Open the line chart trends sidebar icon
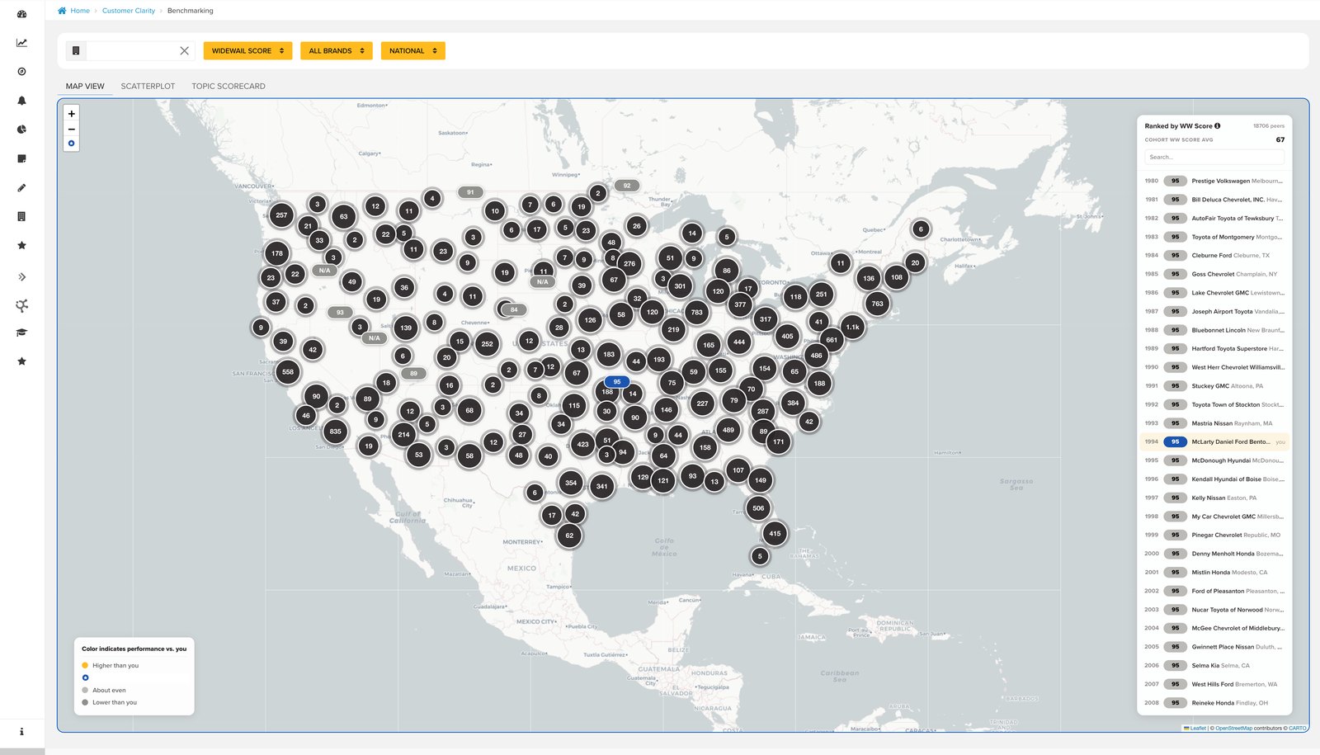 point(21,43)
